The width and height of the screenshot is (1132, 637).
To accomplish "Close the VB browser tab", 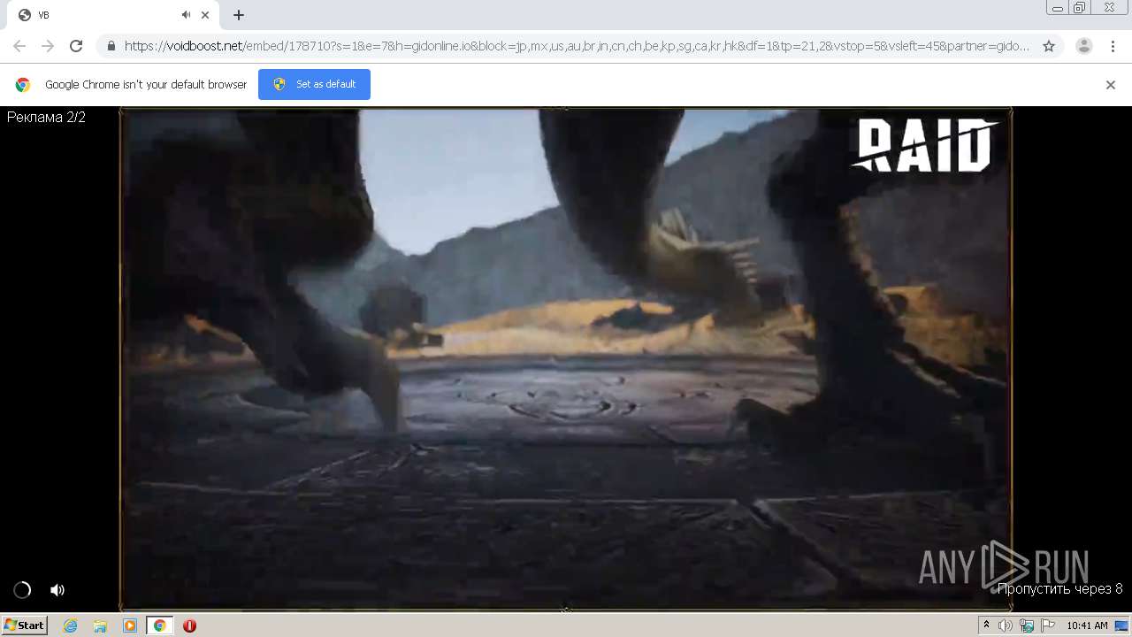I will (206, 15).
